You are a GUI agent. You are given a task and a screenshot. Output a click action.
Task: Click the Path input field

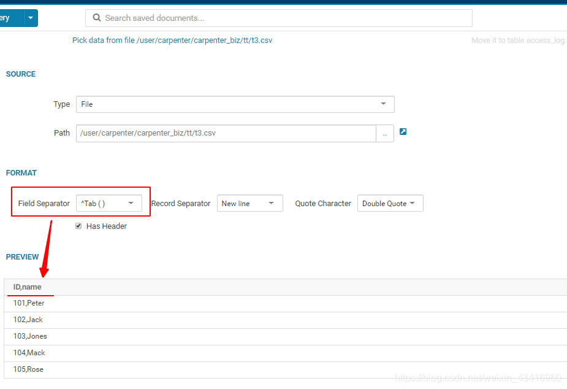pyautogui.click(x=226, y=133)
